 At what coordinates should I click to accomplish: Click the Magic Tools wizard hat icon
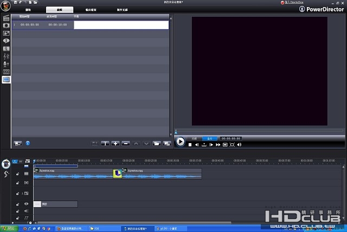pos(7,164)
